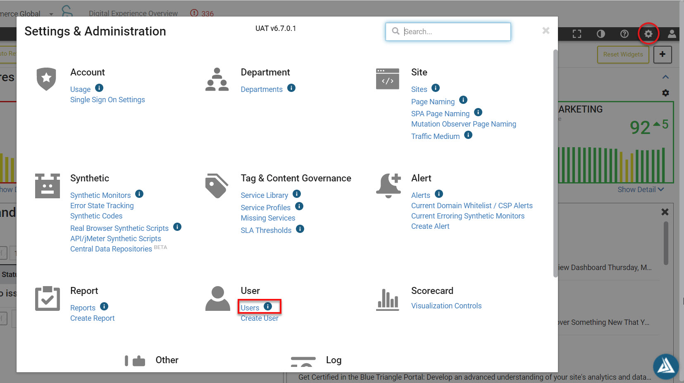684x383 pixels.
Task: Open Central Data Repositories link
Action: pyautogui.click(x=111, y=249)
